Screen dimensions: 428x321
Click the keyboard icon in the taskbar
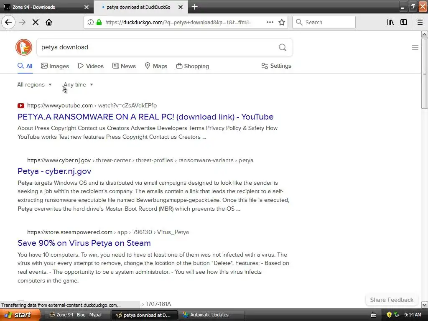pyautogui.click(x=374, y=315)
